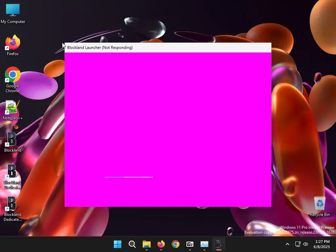
Task: Open the My Computer desktop icon
Action: tap(13, 13)
